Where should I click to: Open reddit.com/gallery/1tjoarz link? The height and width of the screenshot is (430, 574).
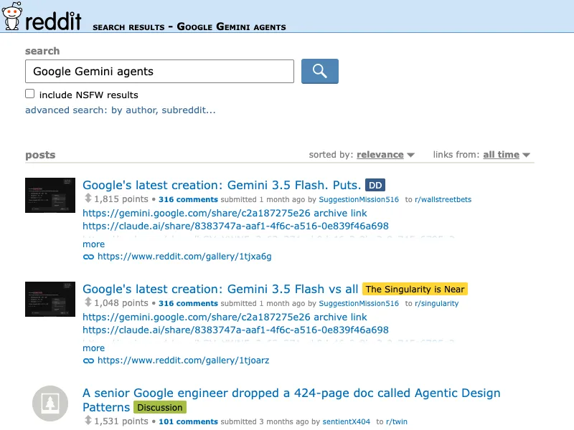(x=184, y=360)
